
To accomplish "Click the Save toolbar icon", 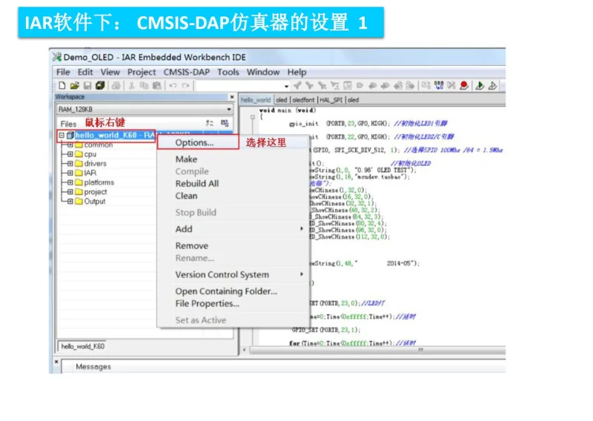I will click(x=87, y=85).
